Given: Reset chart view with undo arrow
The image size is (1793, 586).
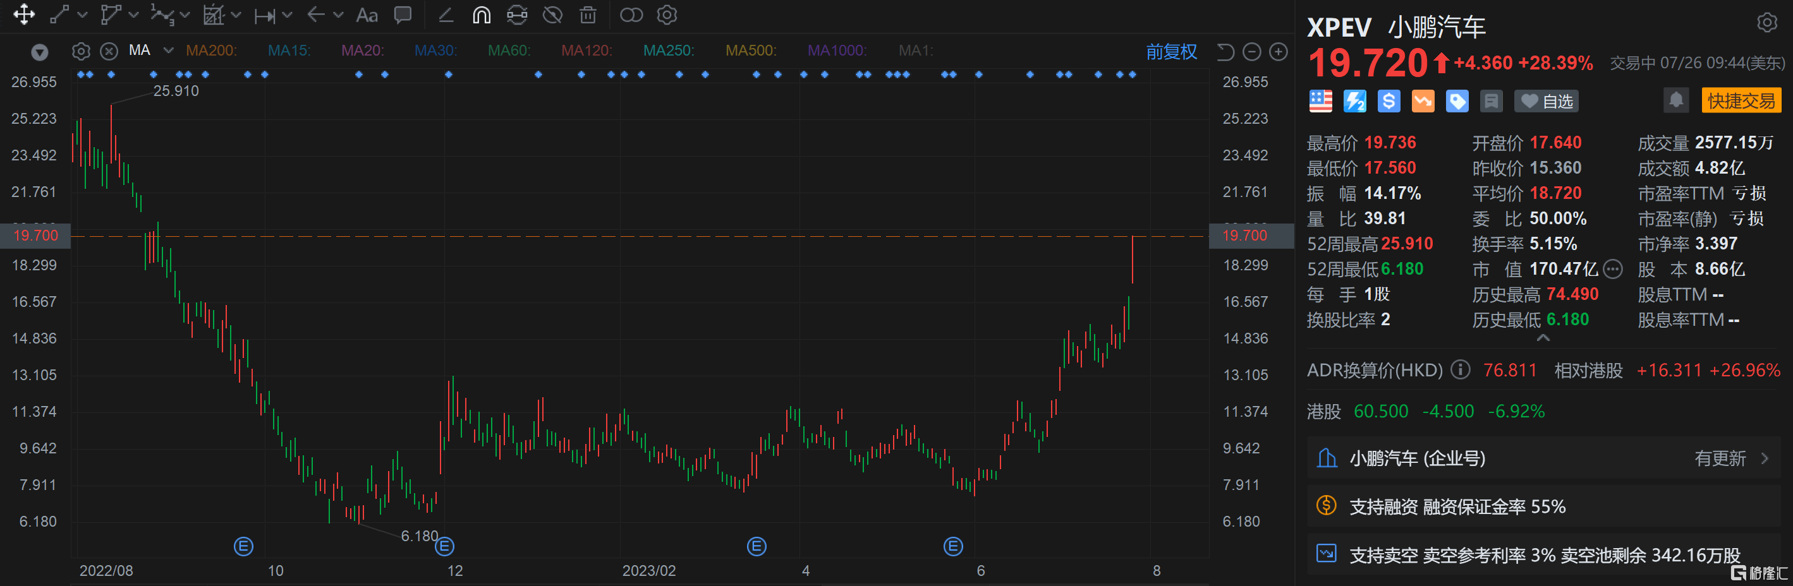Looking at the screenshot, I should tap(1225, 51).
